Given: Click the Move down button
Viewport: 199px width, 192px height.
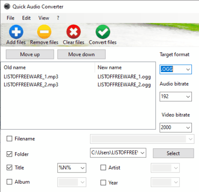Looking at the screenshot, I should tap(81, 54).
